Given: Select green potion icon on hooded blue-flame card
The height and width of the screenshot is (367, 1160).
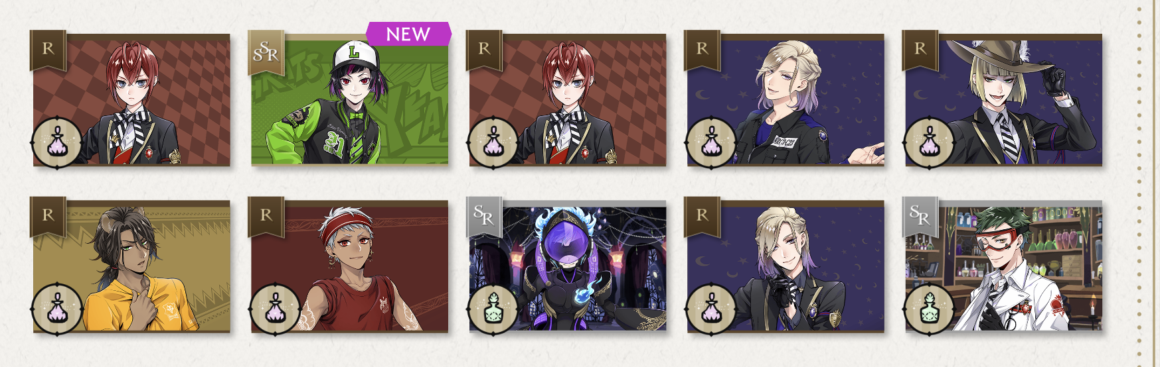Looking at the screenshot, I should (x=493, y=309).
